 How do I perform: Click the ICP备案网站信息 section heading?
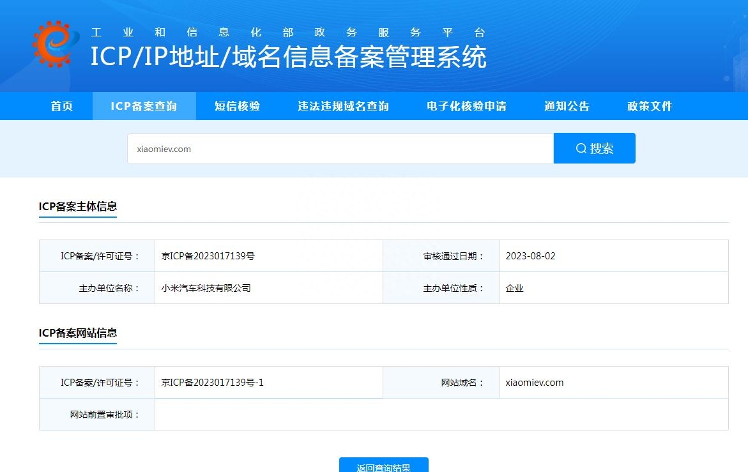pyautogui.click(x=78, y=333)
